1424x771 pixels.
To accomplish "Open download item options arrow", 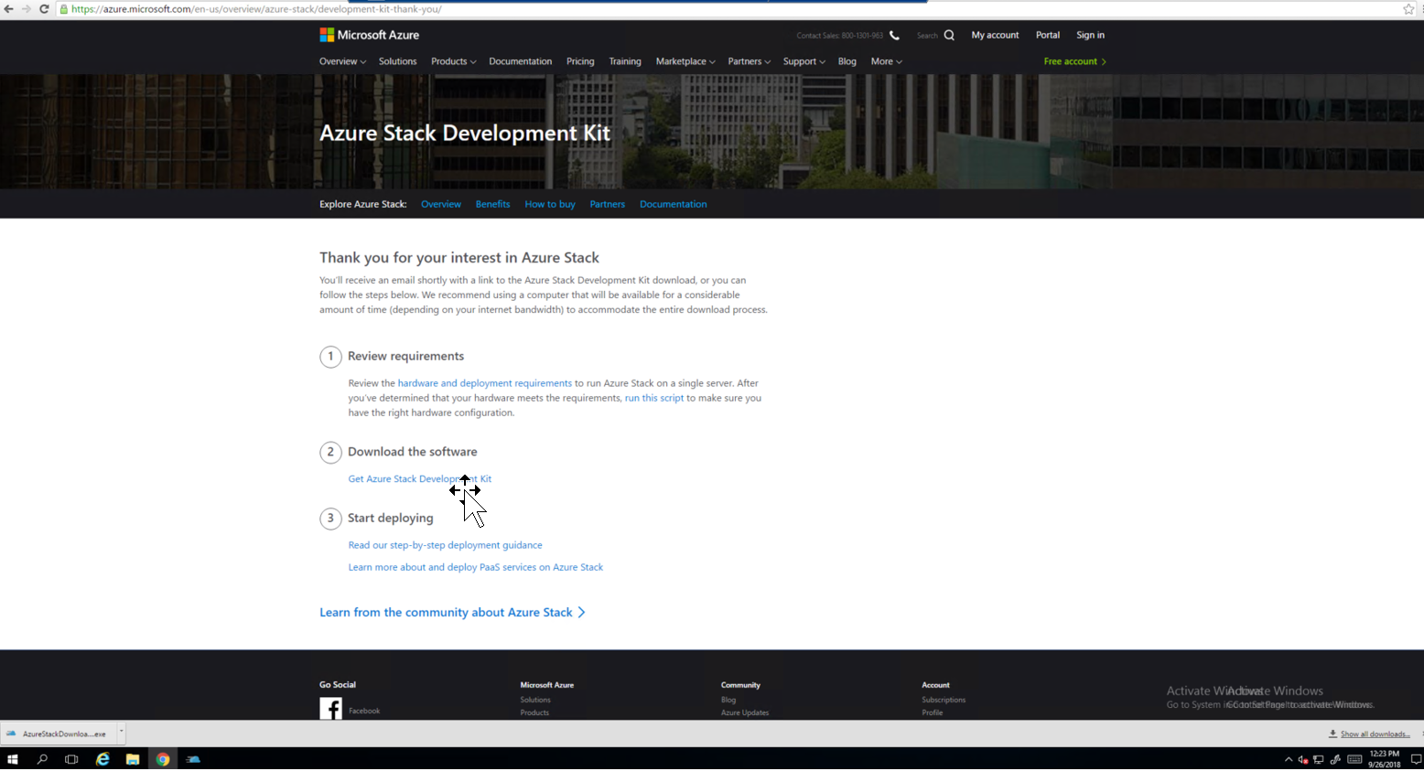I will click(121, 732).
